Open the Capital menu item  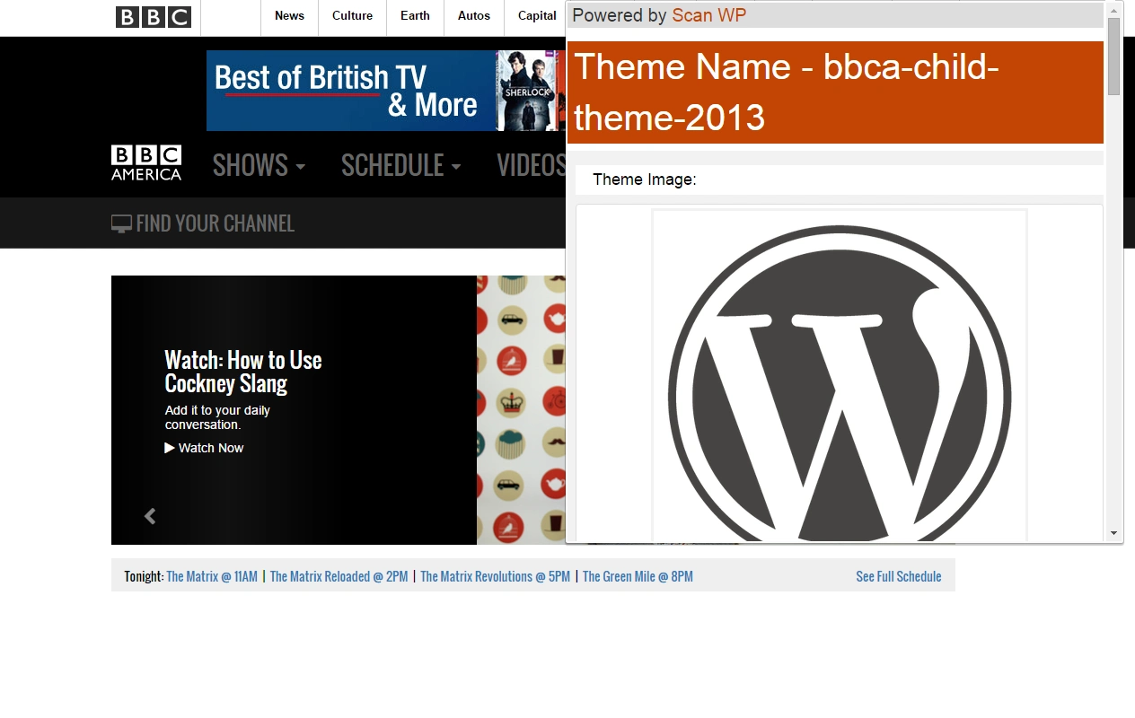537,16
